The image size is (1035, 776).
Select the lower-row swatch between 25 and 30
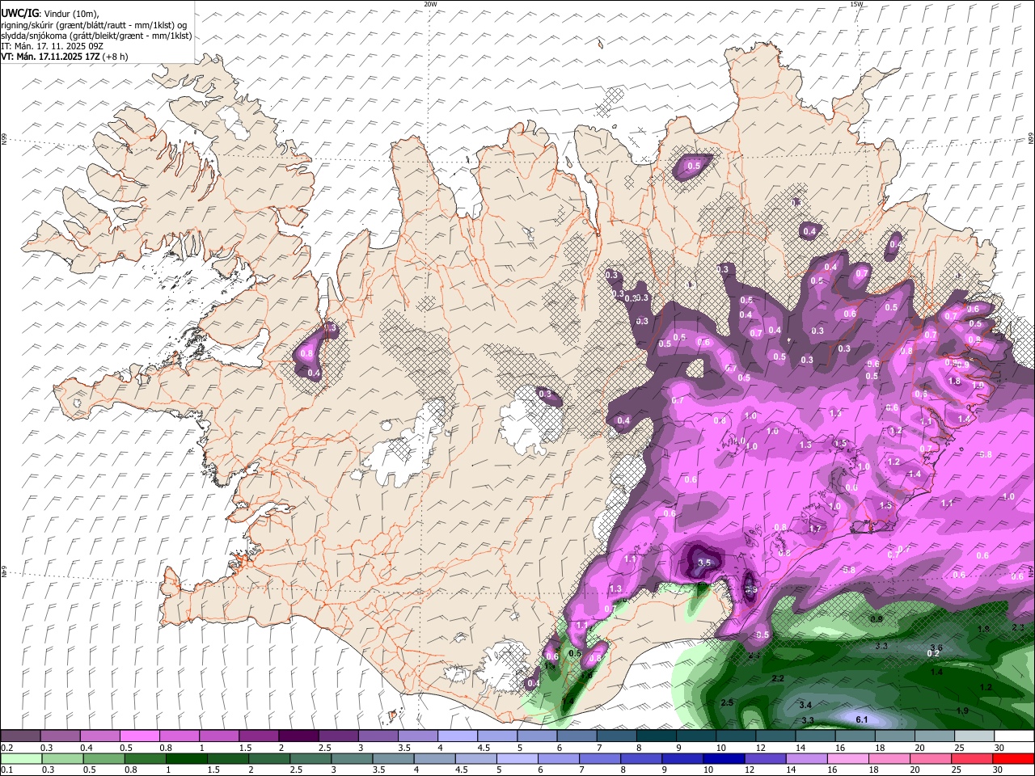coord(973,759)
